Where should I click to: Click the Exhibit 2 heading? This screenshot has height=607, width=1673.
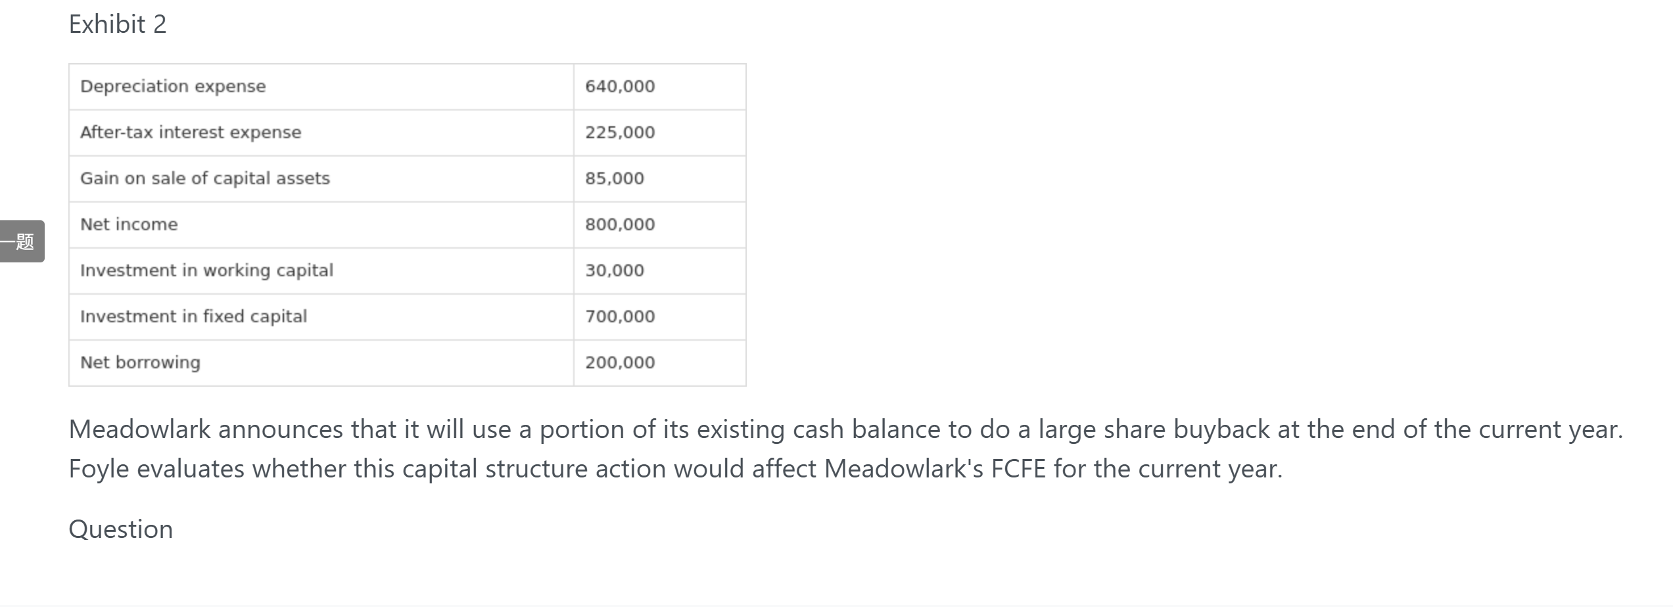(118, 24)
